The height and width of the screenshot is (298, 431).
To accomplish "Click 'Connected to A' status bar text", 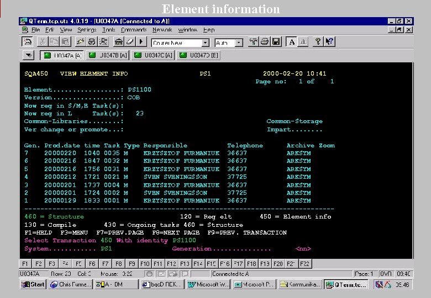I will tap(230, 274).
